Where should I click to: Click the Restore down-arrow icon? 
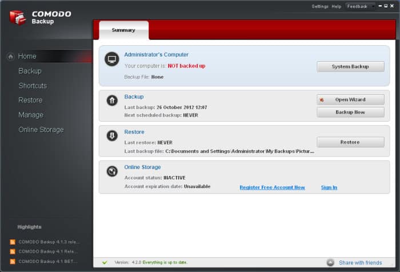click(x=112, y=135)
